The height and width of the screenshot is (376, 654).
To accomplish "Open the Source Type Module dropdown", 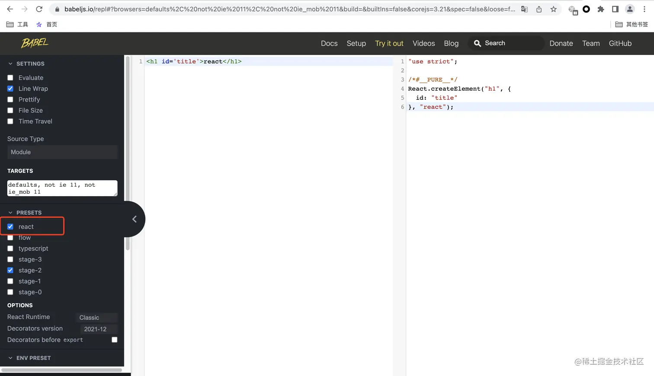I will click(x=62, y=152).
